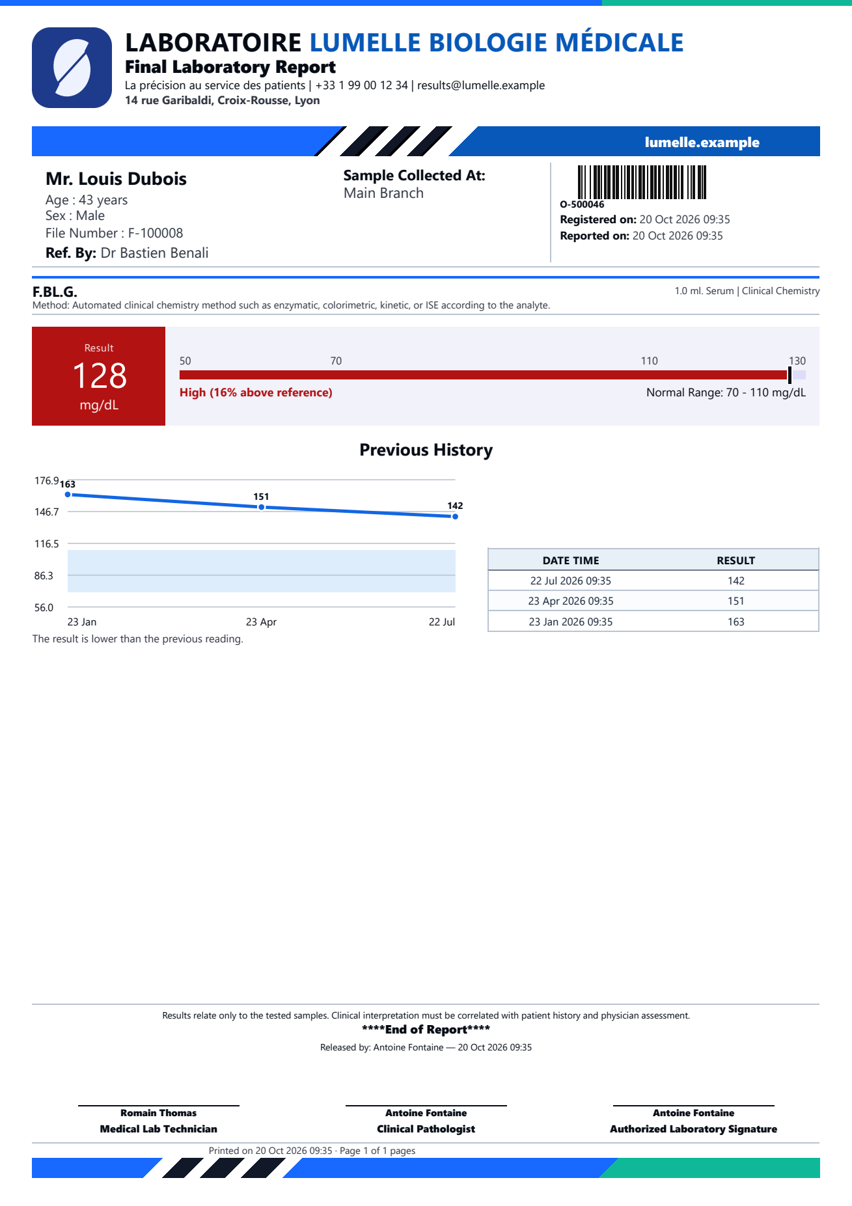The width and height of the screenshot is (852, 1206).
Task: Click High (16% above reference) text
Action: [256, 392]
